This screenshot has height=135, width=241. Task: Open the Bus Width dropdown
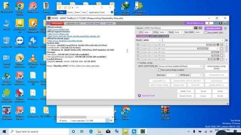pyautogui.click(x=198, y=32)
